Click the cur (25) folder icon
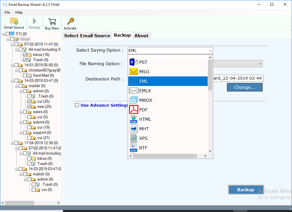Image resolution: width=292 pixels, height=212 pixels. click(x=34, y=102)
